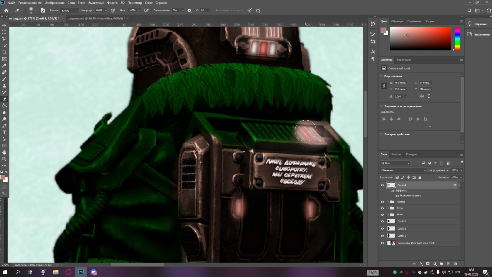Screen dimensions: 492x277
Task: Create new group folder in Layers footer
Action: coord(442,264)
